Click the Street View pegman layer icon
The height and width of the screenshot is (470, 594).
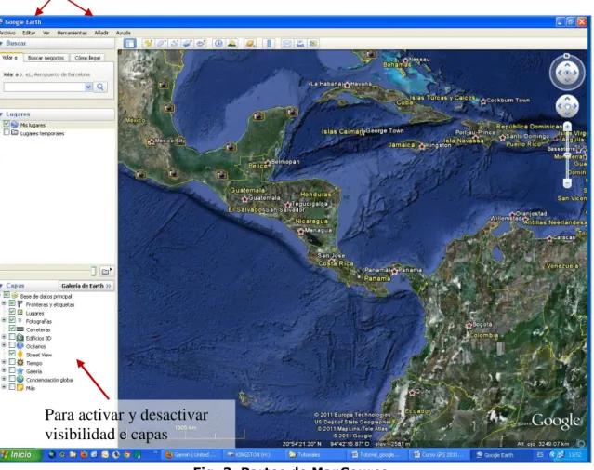click(20, 355)
